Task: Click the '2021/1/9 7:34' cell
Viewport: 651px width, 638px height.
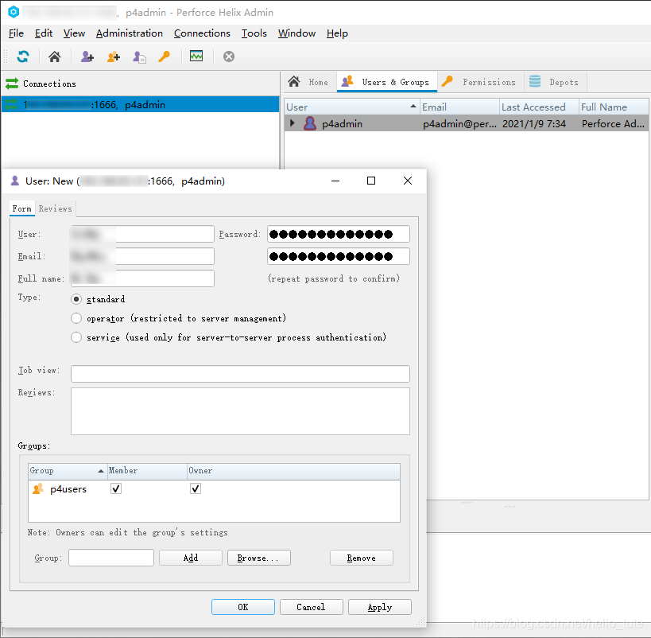Action: pyautogui.click(x=534, y=123)
